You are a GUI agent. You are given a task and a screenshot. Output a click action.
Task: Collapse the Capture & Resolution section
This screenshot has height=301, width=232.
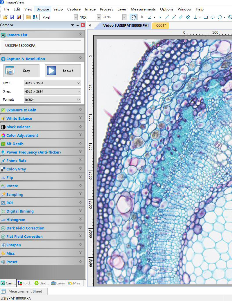pyautogui.click(x=80, y=58)
